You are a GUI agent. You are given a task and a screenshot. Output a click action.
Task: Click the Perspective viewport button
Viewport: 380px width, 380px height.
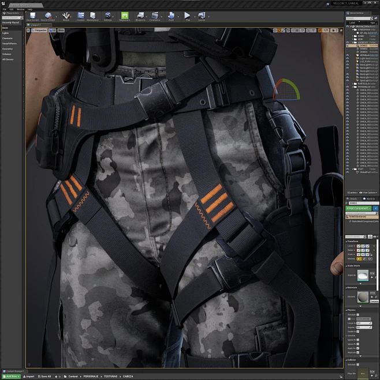39,31
